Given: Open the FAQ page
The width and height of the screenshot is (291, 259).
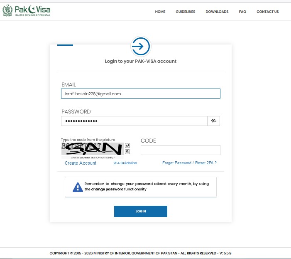Looking at the screenshot, I should click(x=242, y=12).
